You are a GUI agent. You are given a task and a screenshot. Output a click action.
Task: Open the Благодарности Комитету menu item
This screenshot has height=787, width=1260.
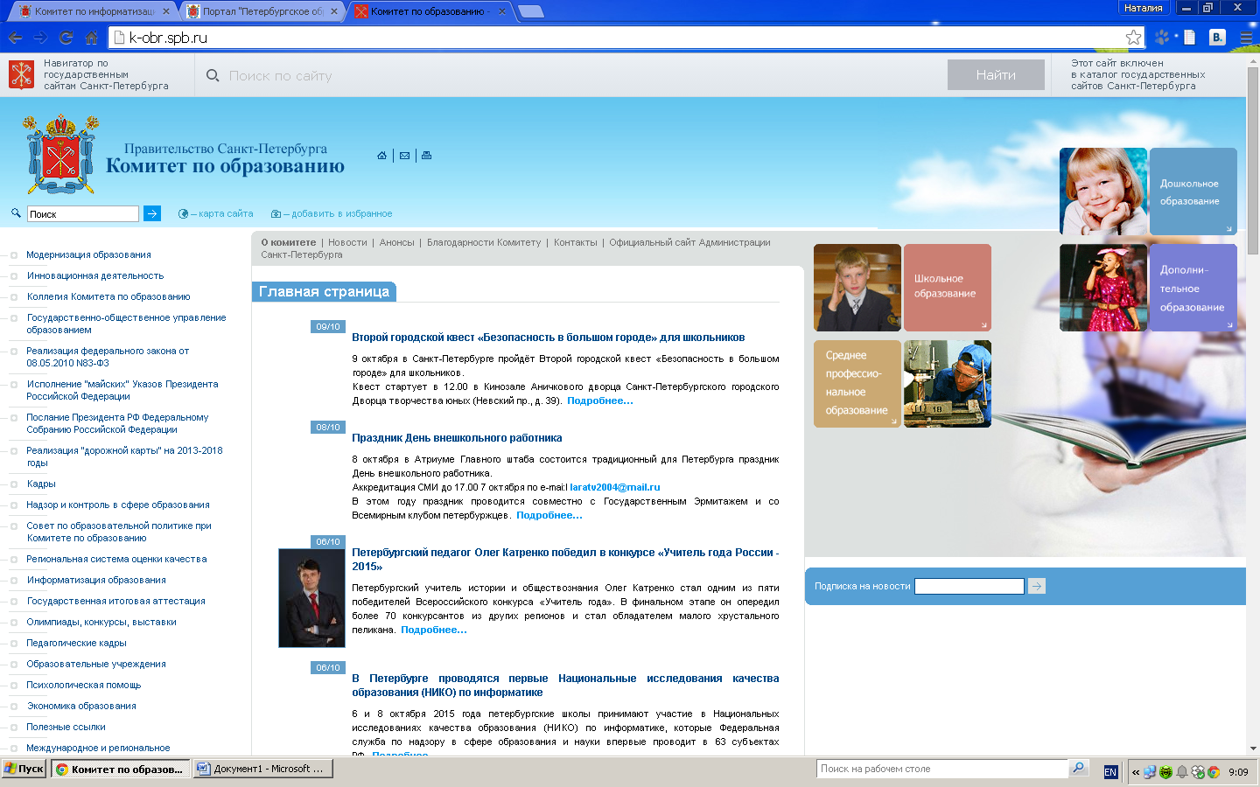click(x=484, y=242)
